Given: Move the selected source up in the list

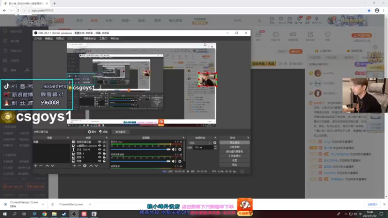Looking at the screenshot, I should pyautogui.click(x=91, y=166).
